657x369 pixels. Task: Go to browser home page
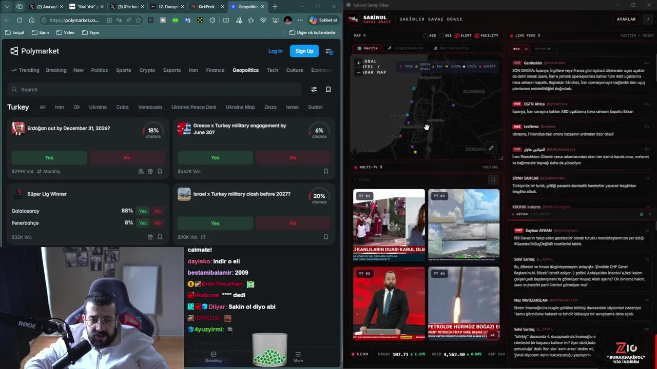[32, 20]
